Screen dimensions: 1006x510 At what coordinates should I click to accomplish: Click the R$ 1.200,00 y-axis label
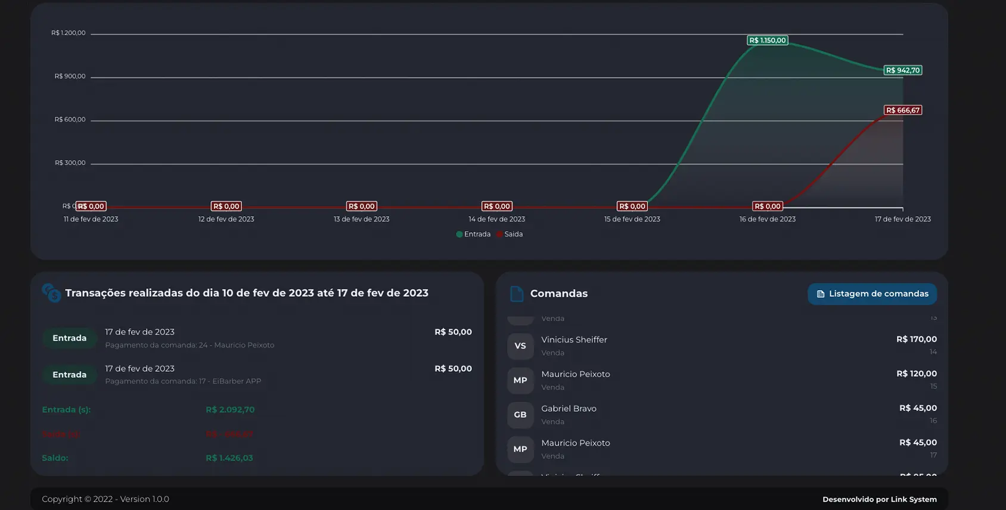click(x=69, y=33)
